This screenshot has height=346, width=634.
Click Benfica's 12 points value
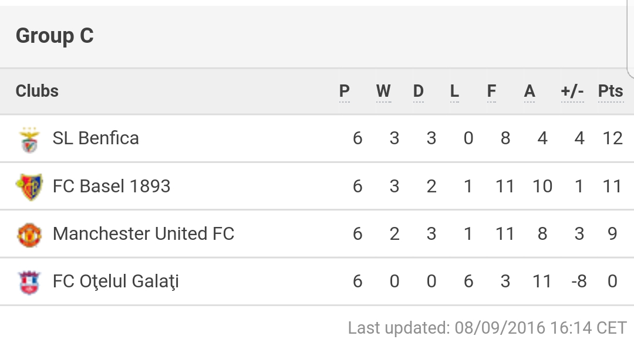pyautogui.click(x=612, y=138)
